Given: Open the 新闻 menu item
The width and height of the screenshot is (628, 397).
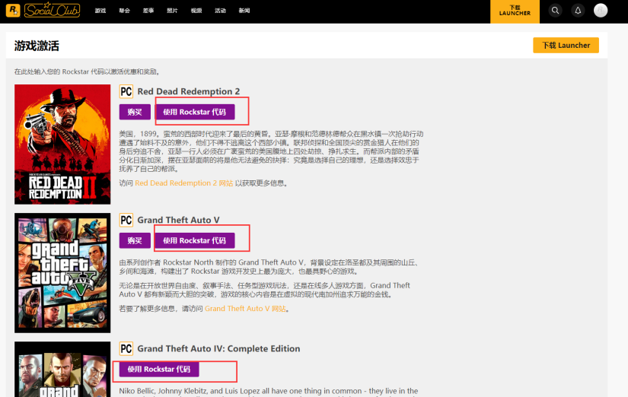Looking at the screenshot, I should pyautogui.click(x=244, y=11).
